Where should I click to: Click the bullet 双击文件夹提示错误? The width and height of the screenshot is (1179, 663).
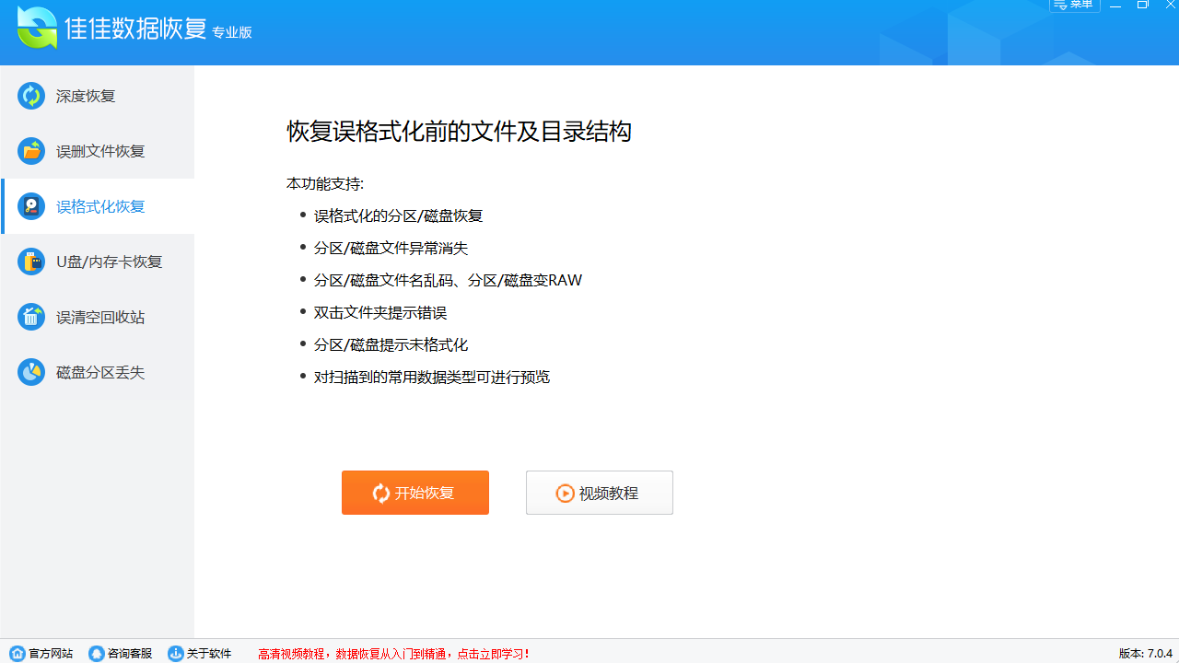[380, 312]
